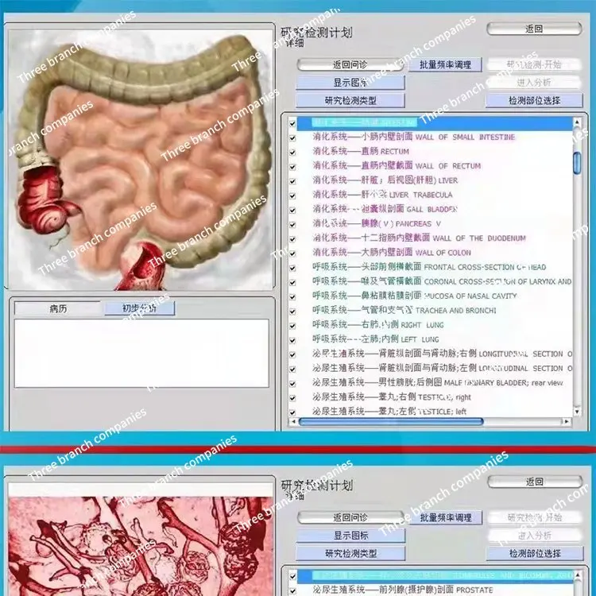Click 返回 in the lower panel
Viewport: 596px width, 596px height.
click(x=535, y=482)
